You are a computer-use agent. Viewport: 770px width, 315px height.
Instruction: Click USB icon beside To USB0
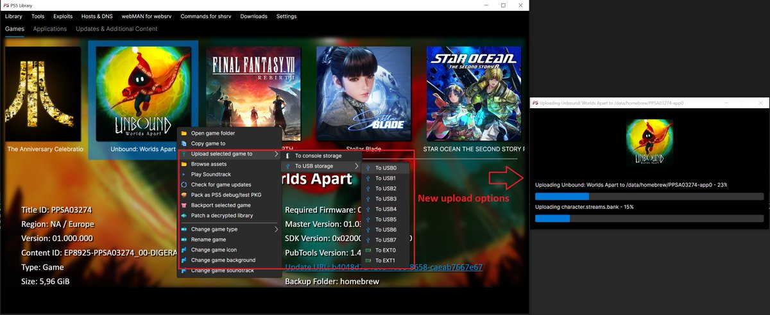(x=368, y=168)
